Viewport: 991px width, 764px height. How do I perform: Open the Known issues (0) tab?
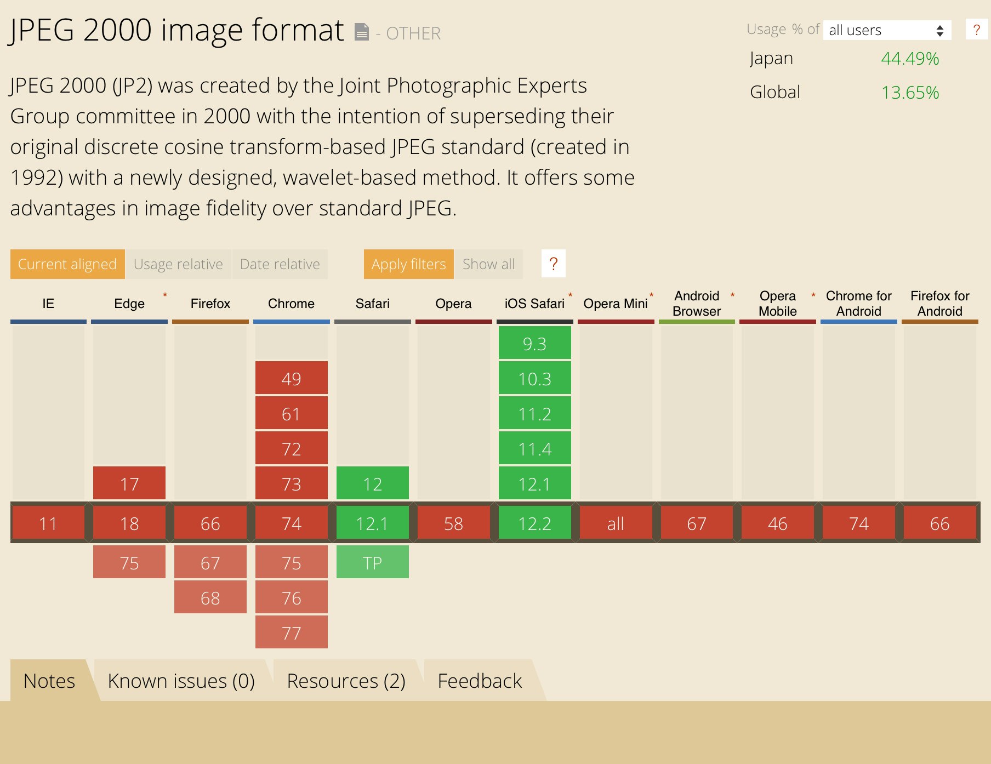tap(181, 680)
